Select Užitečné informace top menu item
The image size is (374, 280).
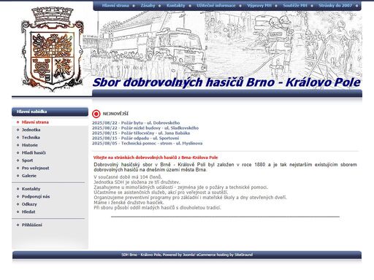[216, 5]
